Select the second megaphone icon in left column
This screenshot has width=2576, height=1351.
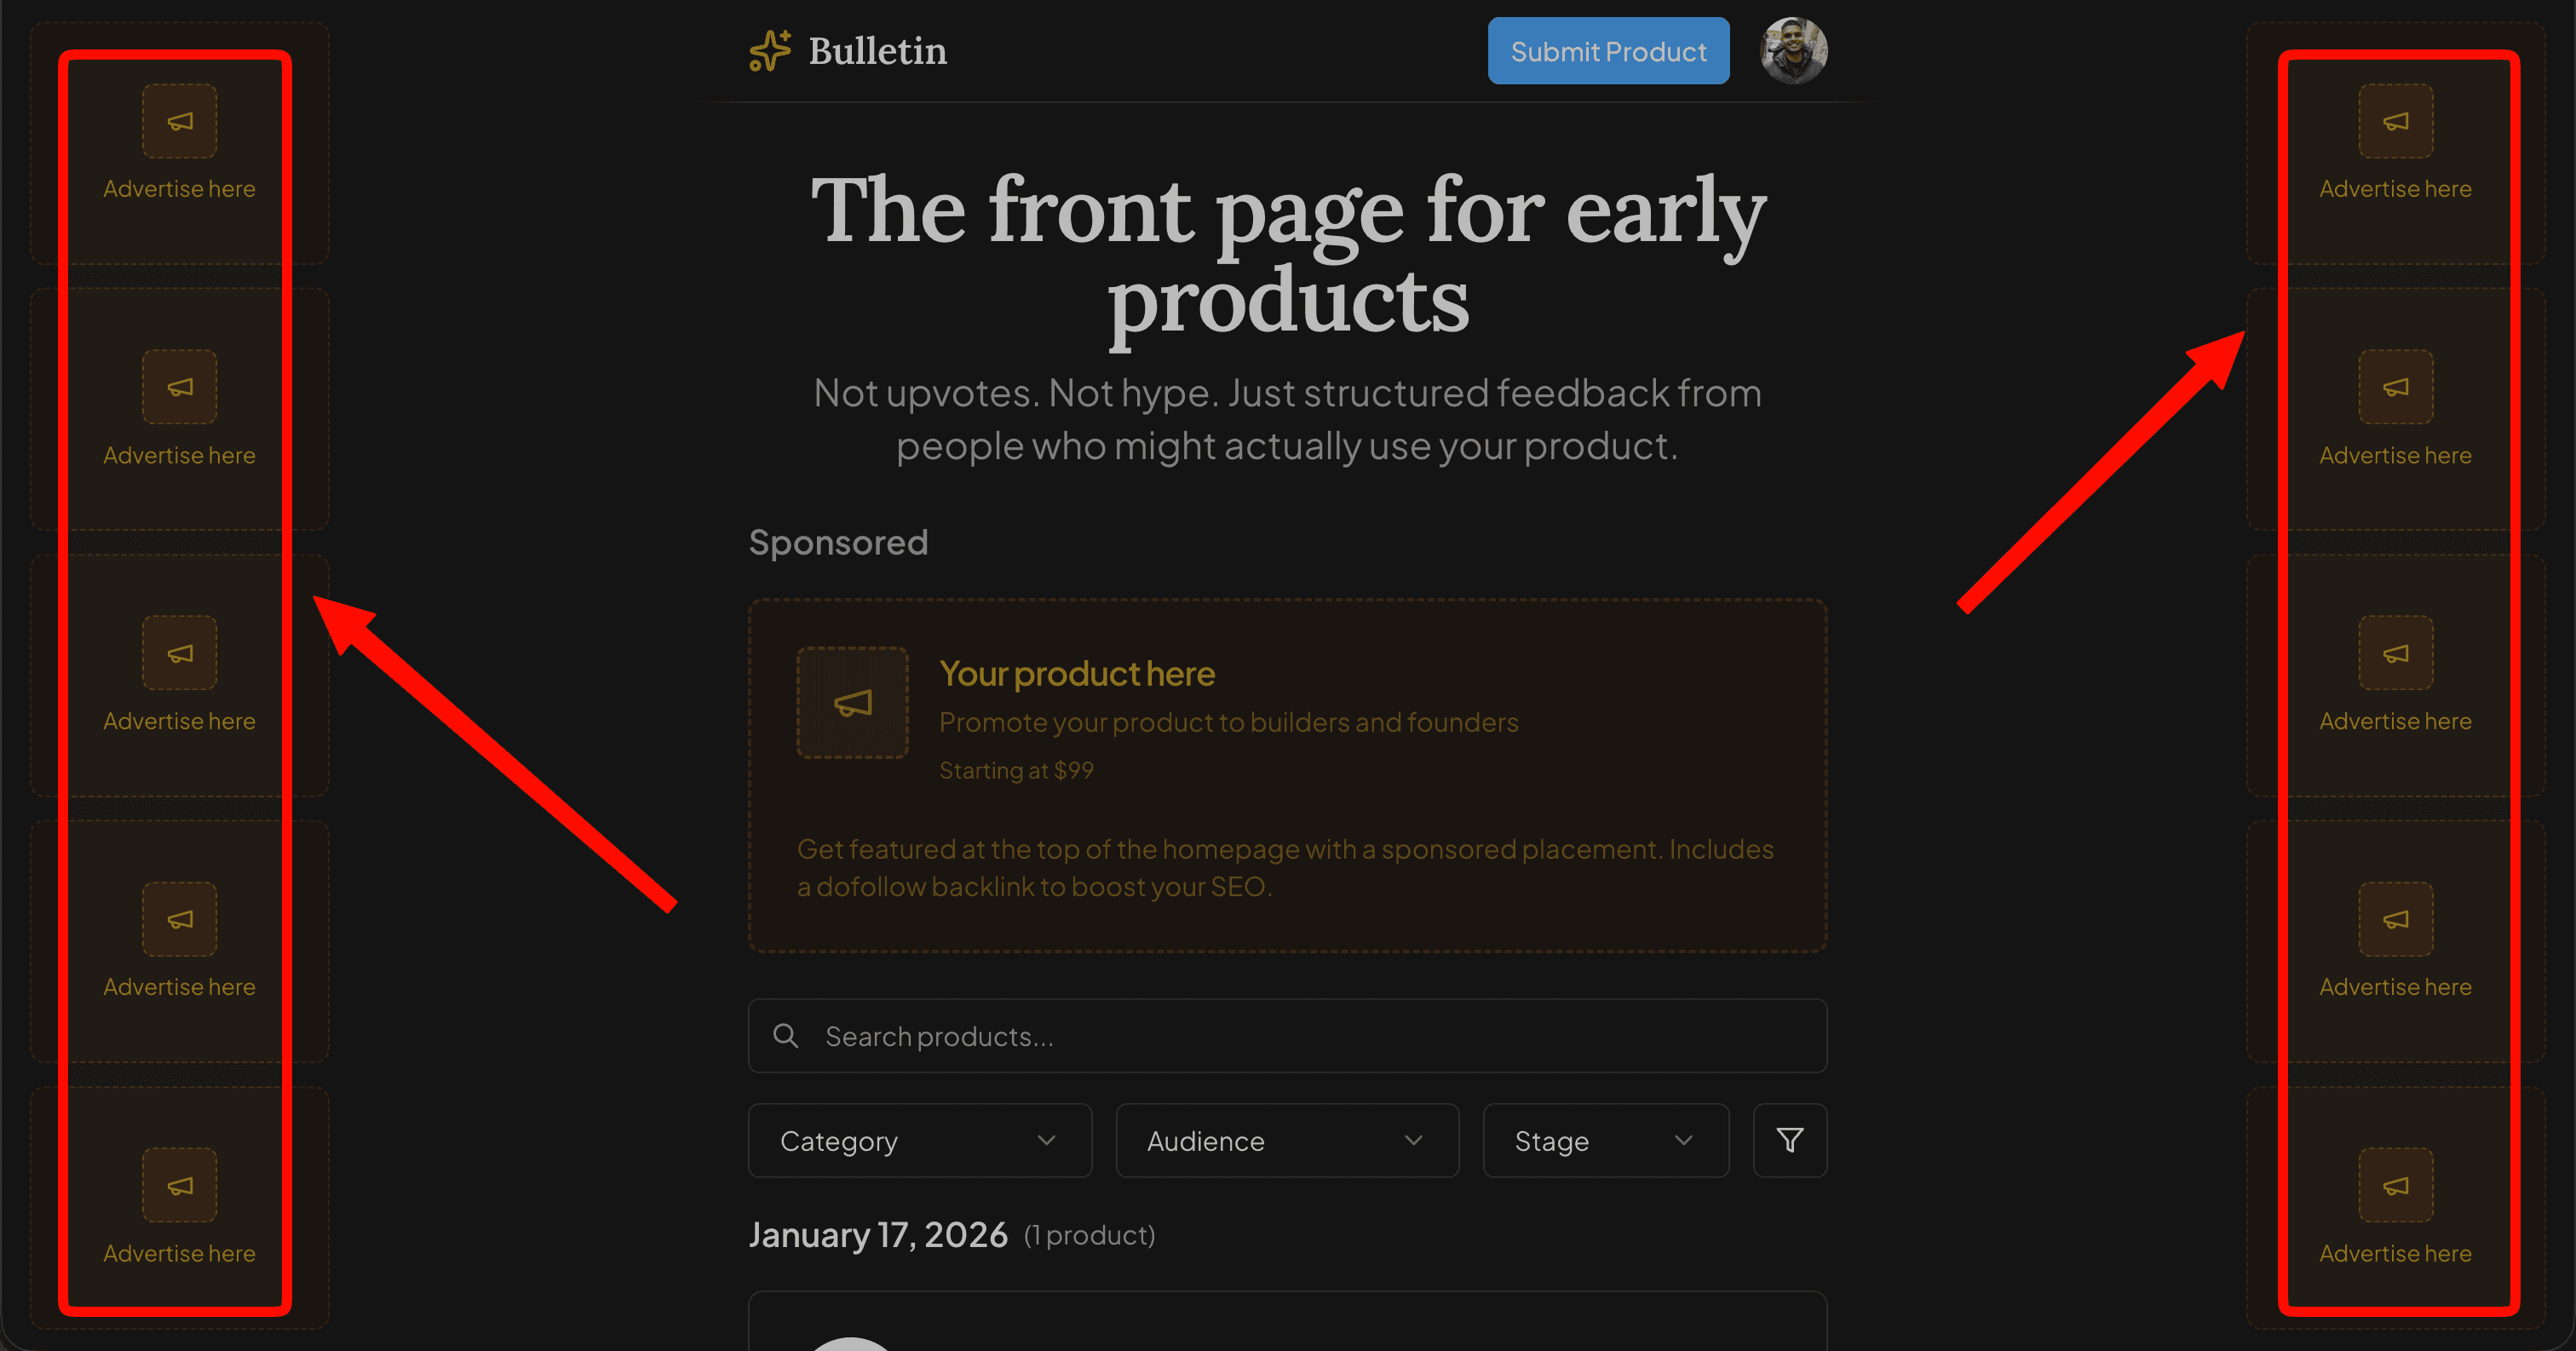(x=179, y=387)
